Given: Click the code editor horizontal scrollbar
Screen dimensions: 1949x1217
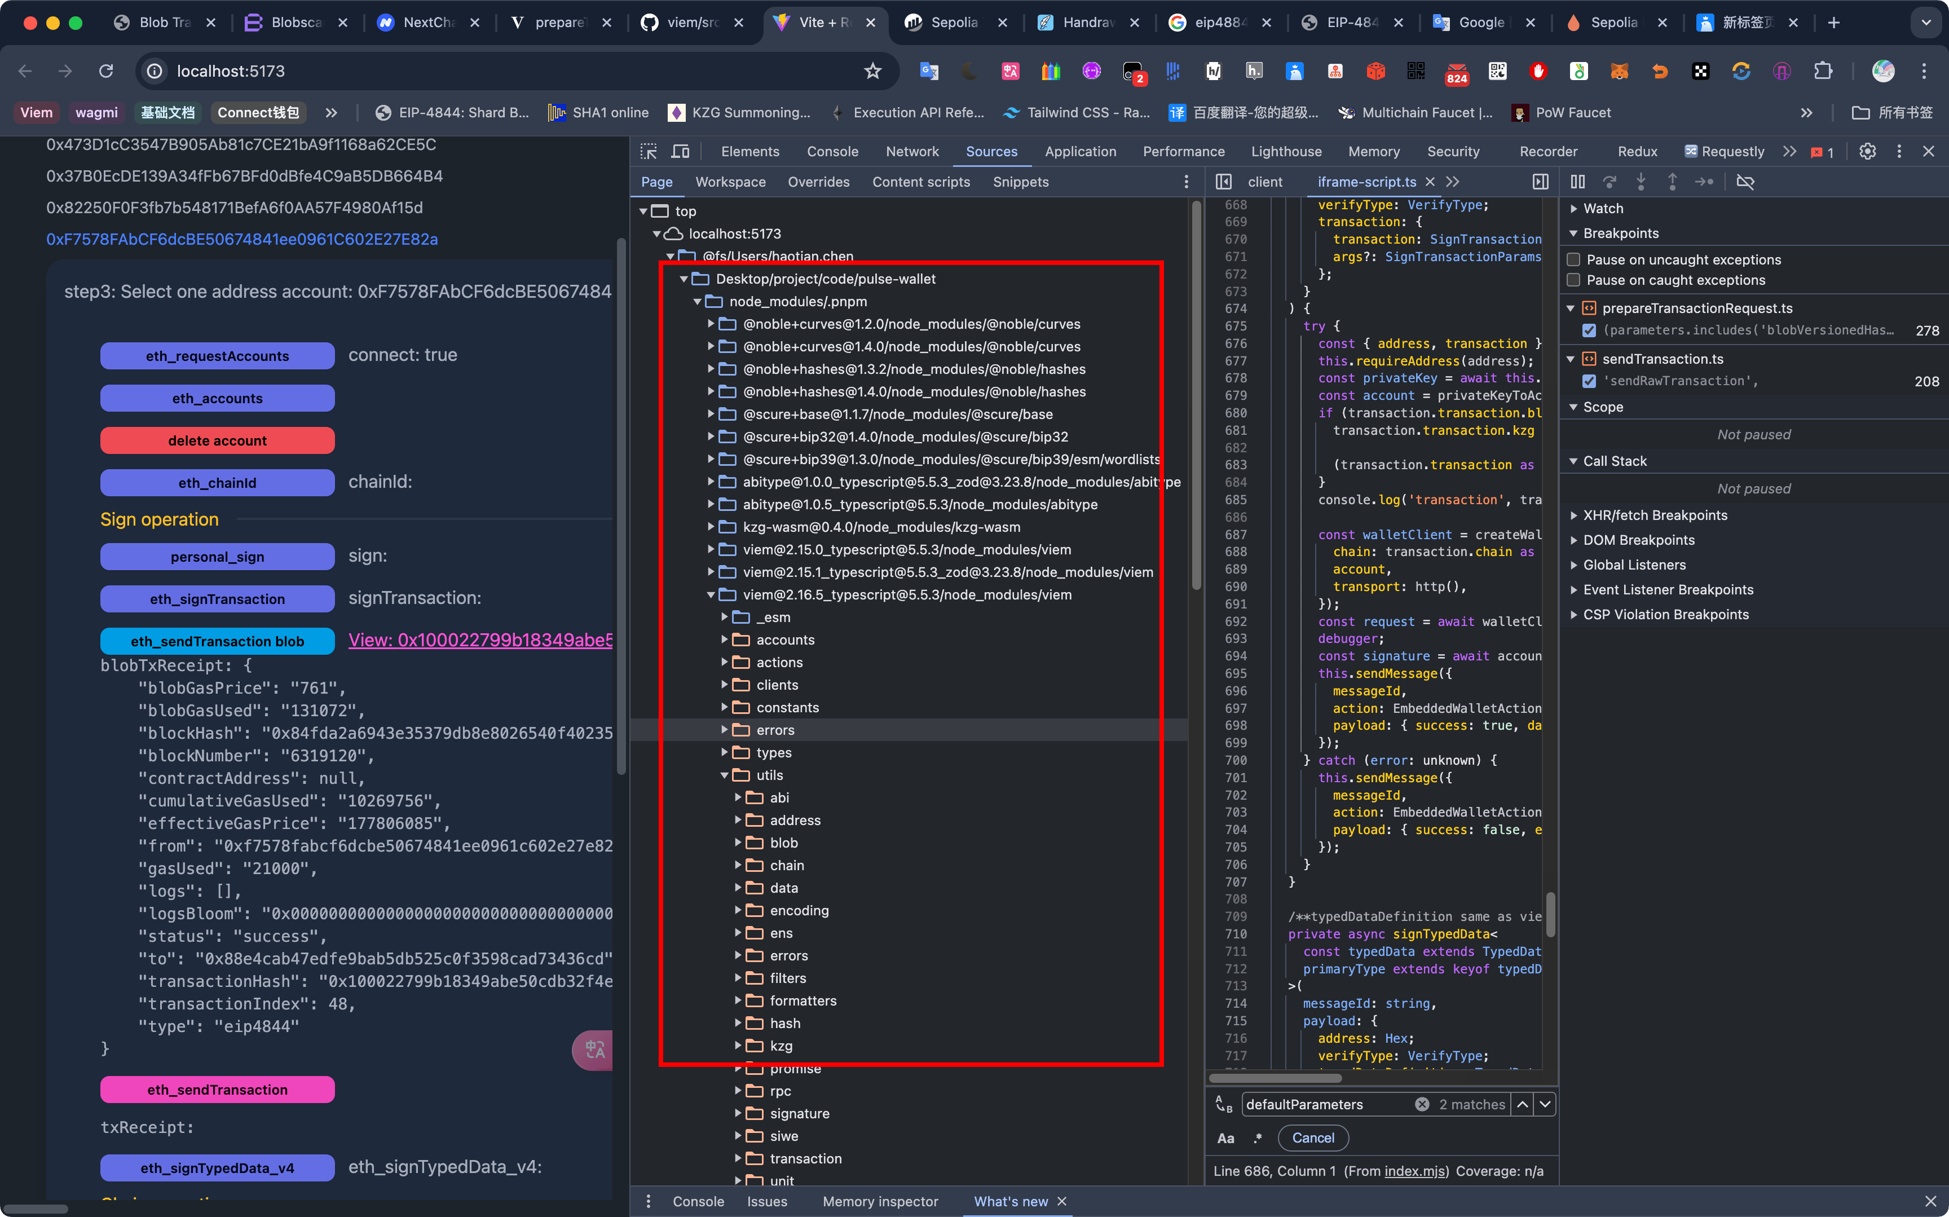Looking at the screenshot, I should (1276, 1078).
